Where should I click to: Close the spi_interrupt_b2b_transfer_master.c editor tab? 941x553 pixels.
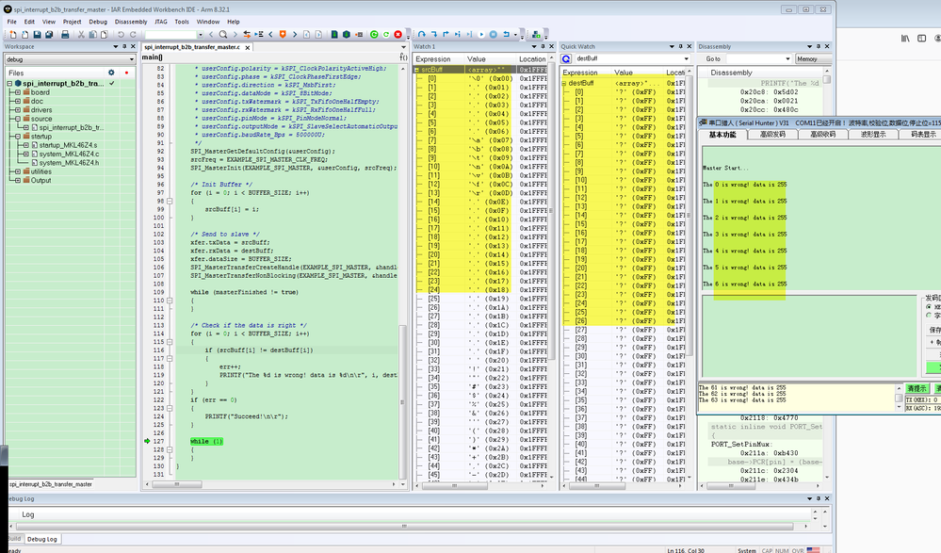(x=248, y=47)
